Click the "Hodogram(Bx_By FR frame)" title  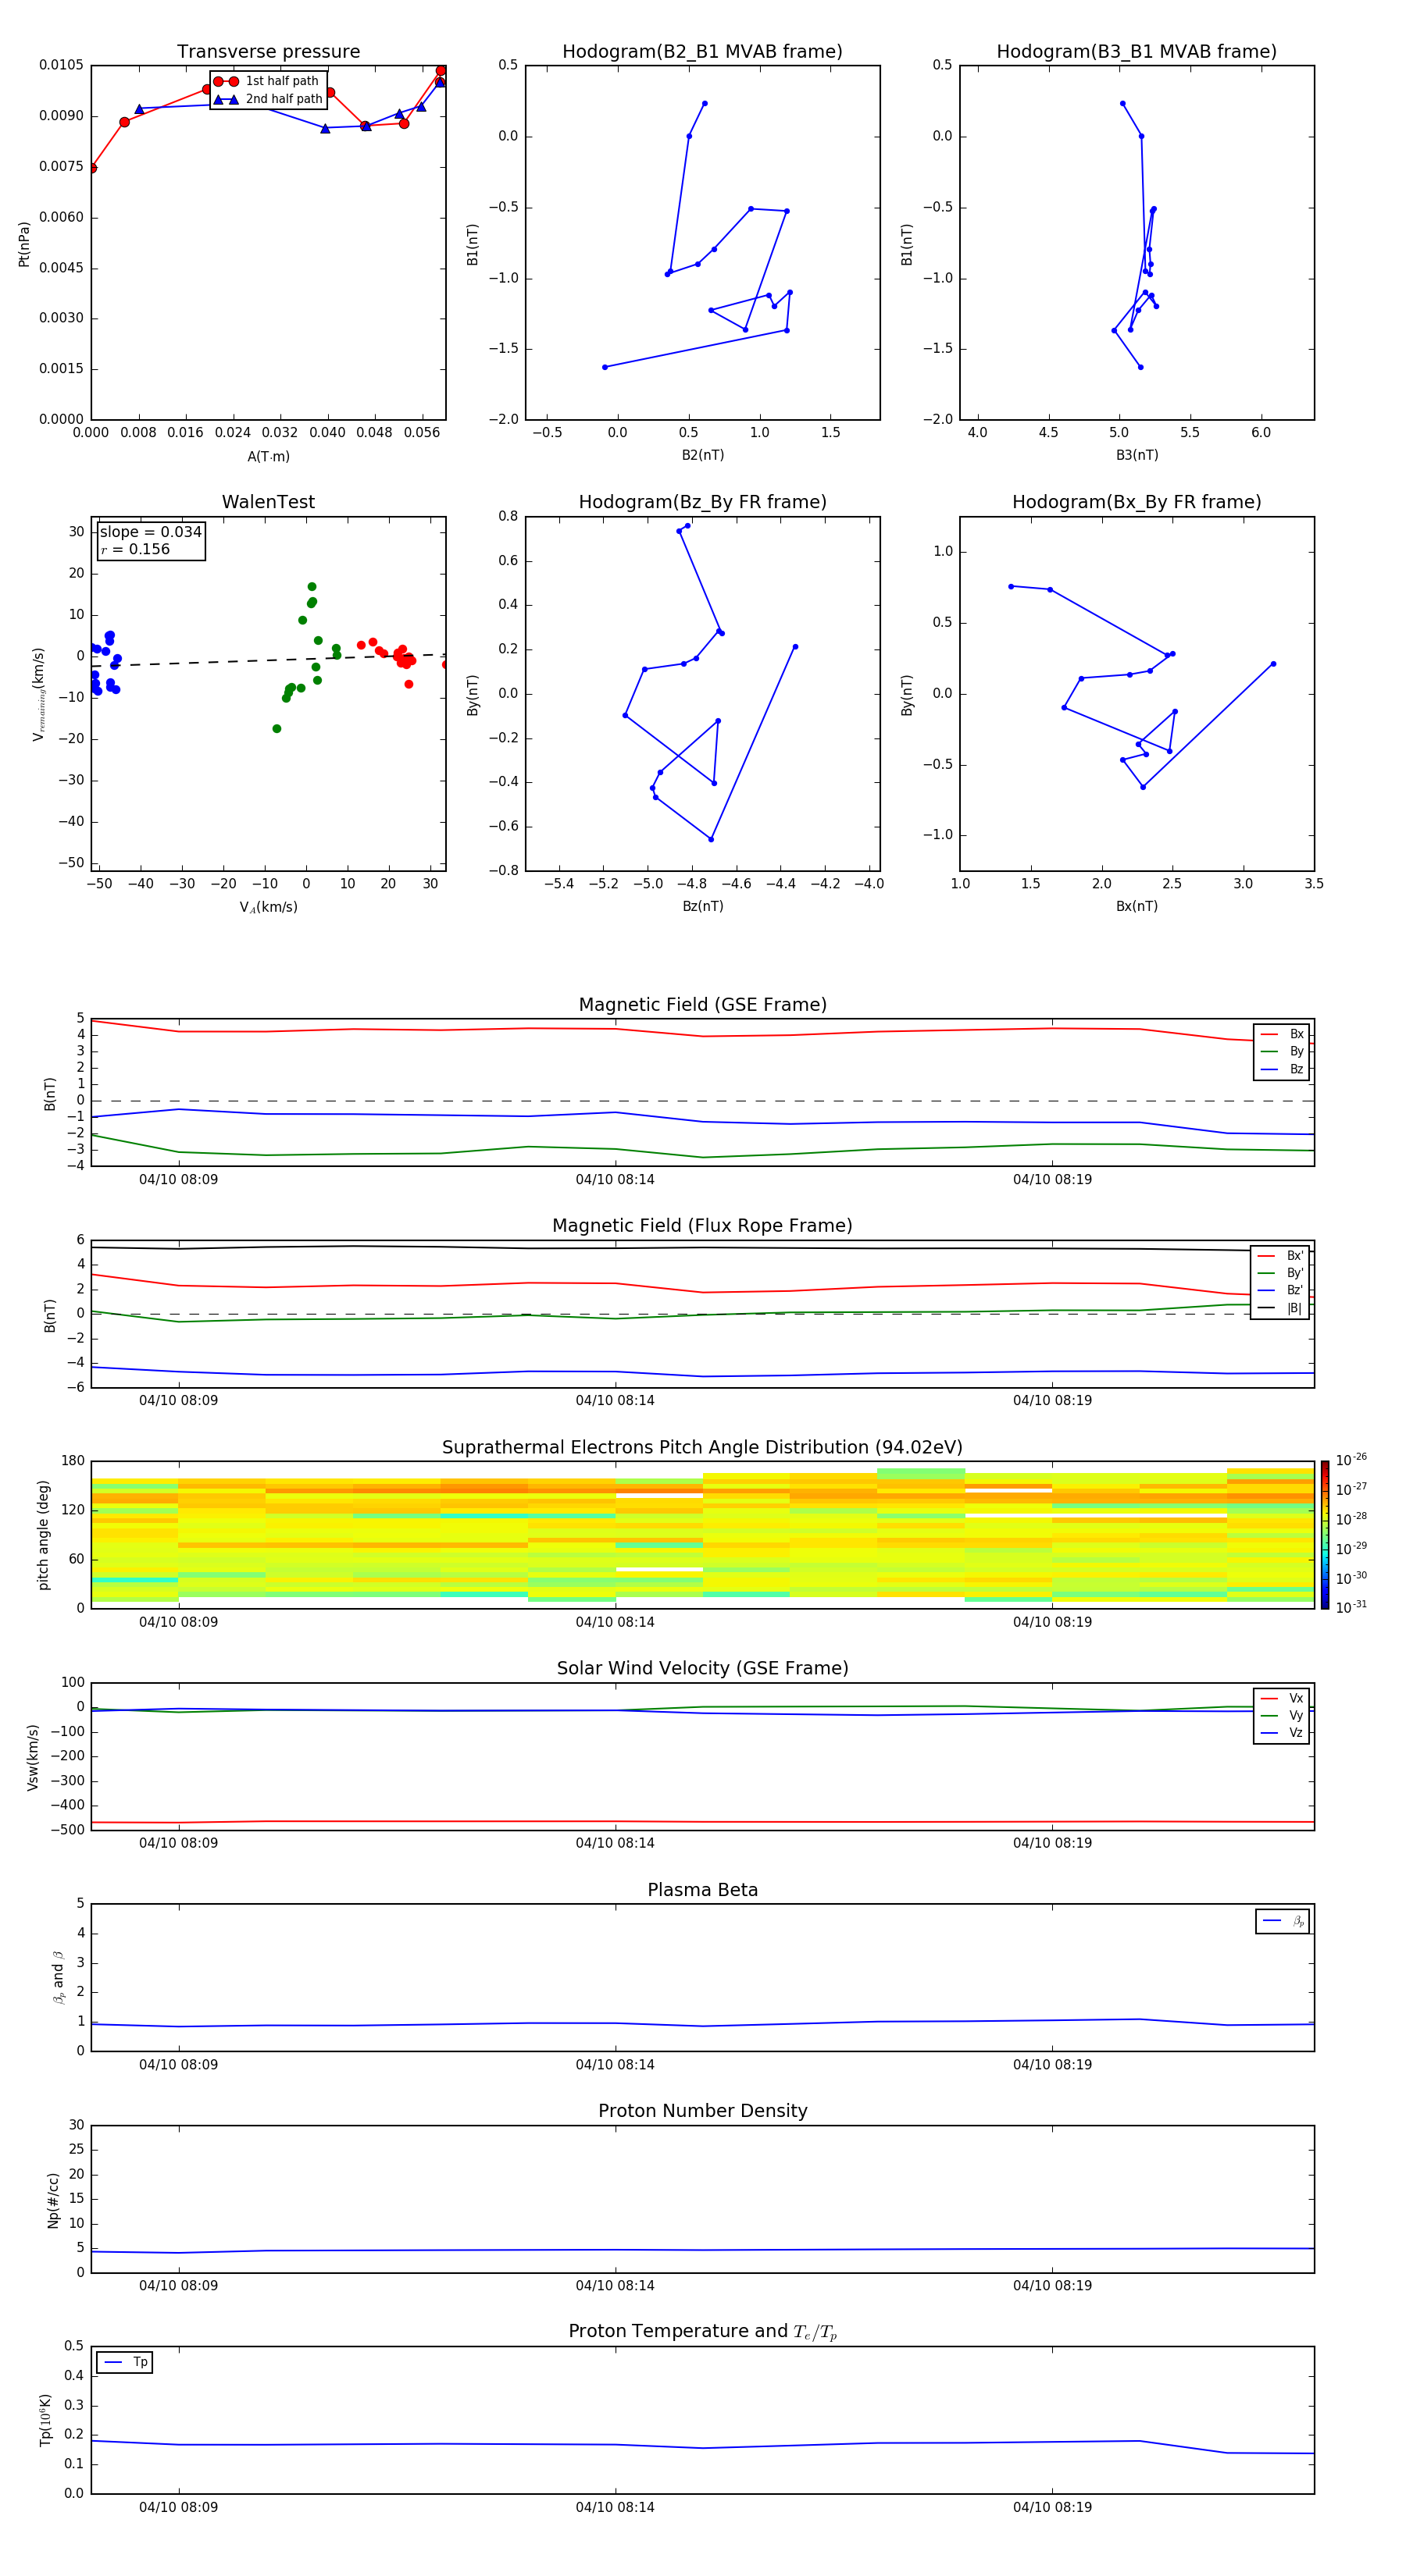click(1137, 502)
